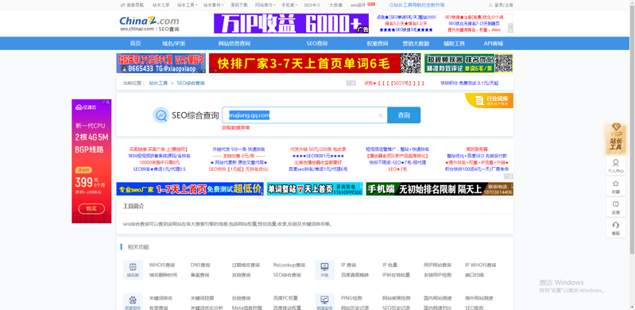
Task: Clear the search box with the X icon
Action: (380, 115)
